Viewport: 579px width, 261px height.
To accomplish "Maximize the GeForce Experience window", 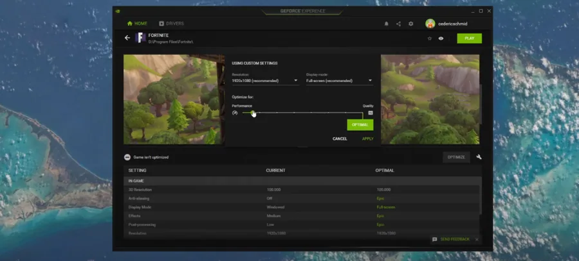I will pyautogui.click(x=481, y=11).
